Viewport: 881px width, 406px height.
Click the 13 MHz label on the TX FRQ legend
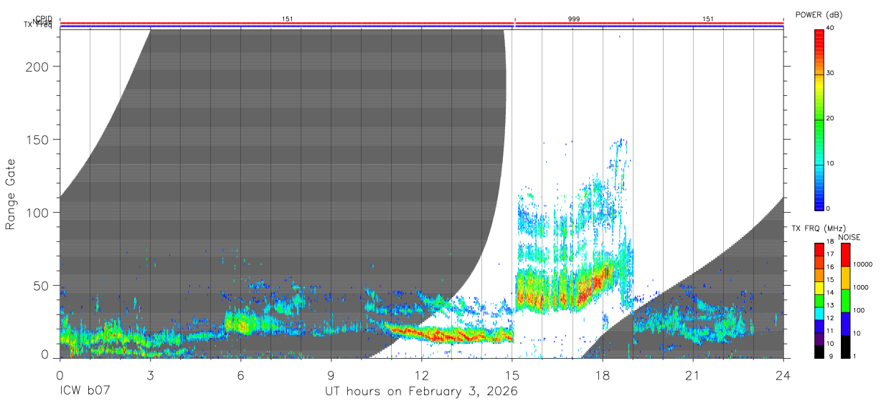[829, 306]
